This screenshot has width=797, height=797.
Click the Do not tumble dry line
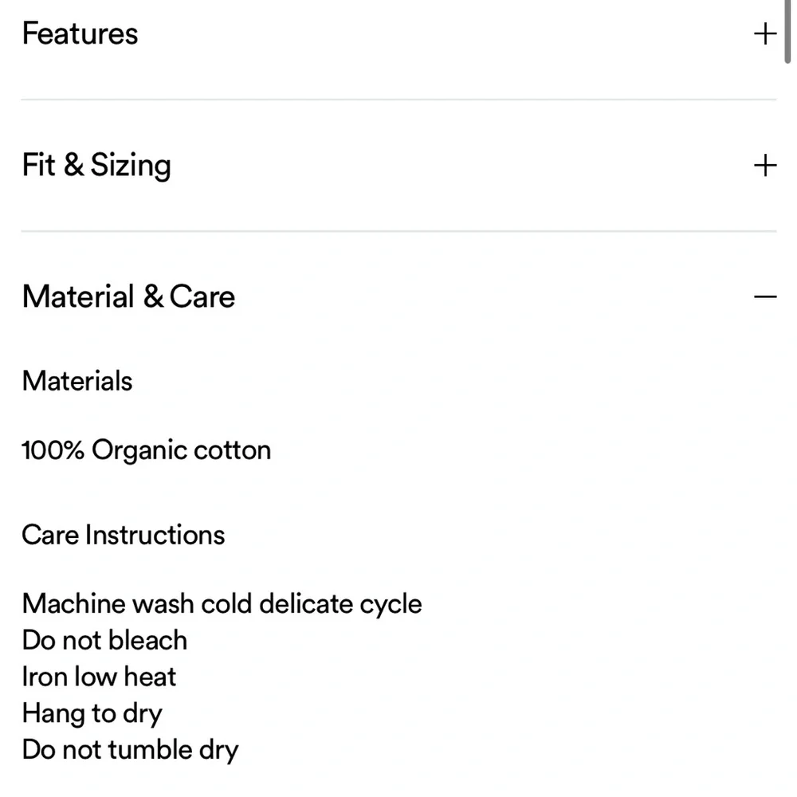(x=130, y=750)
